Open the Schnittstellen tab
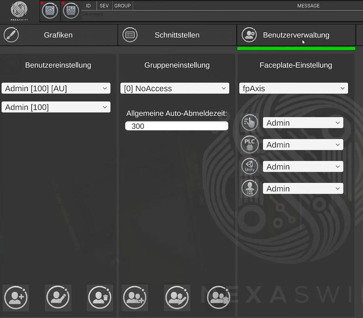Screen dimensions: 363x318 tap(177, 35)
